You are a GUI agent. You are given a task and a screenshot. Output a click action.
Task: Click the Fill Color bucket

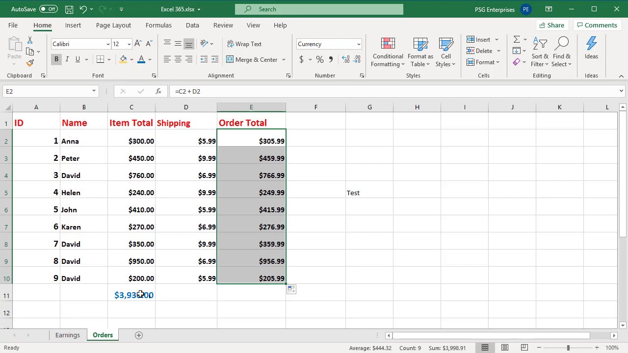(x=124, y=59)
